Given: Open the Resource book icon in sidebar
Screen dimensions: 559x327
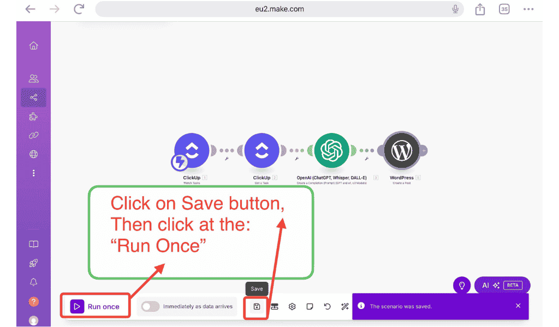Looking at the screenshot, I should 33,244.
